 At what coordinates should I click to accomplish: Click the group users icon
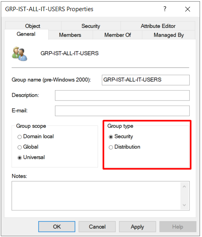(x=20, y=54)
